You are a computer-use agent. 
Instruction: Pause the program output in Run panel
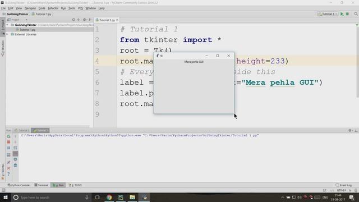[8, 148]
